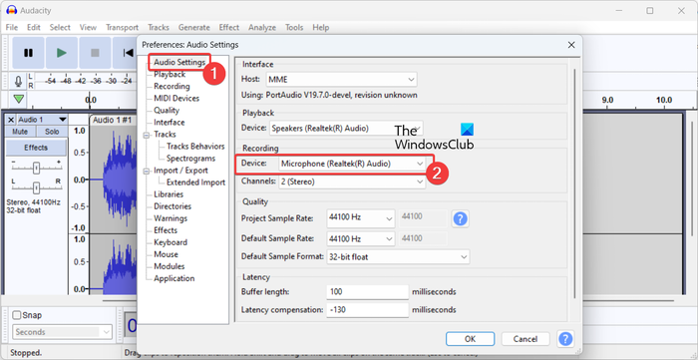Viewport: 698px width, 360px height.
Task: Adjust the Audio 1 pan slider
Action: pos(37,187)
